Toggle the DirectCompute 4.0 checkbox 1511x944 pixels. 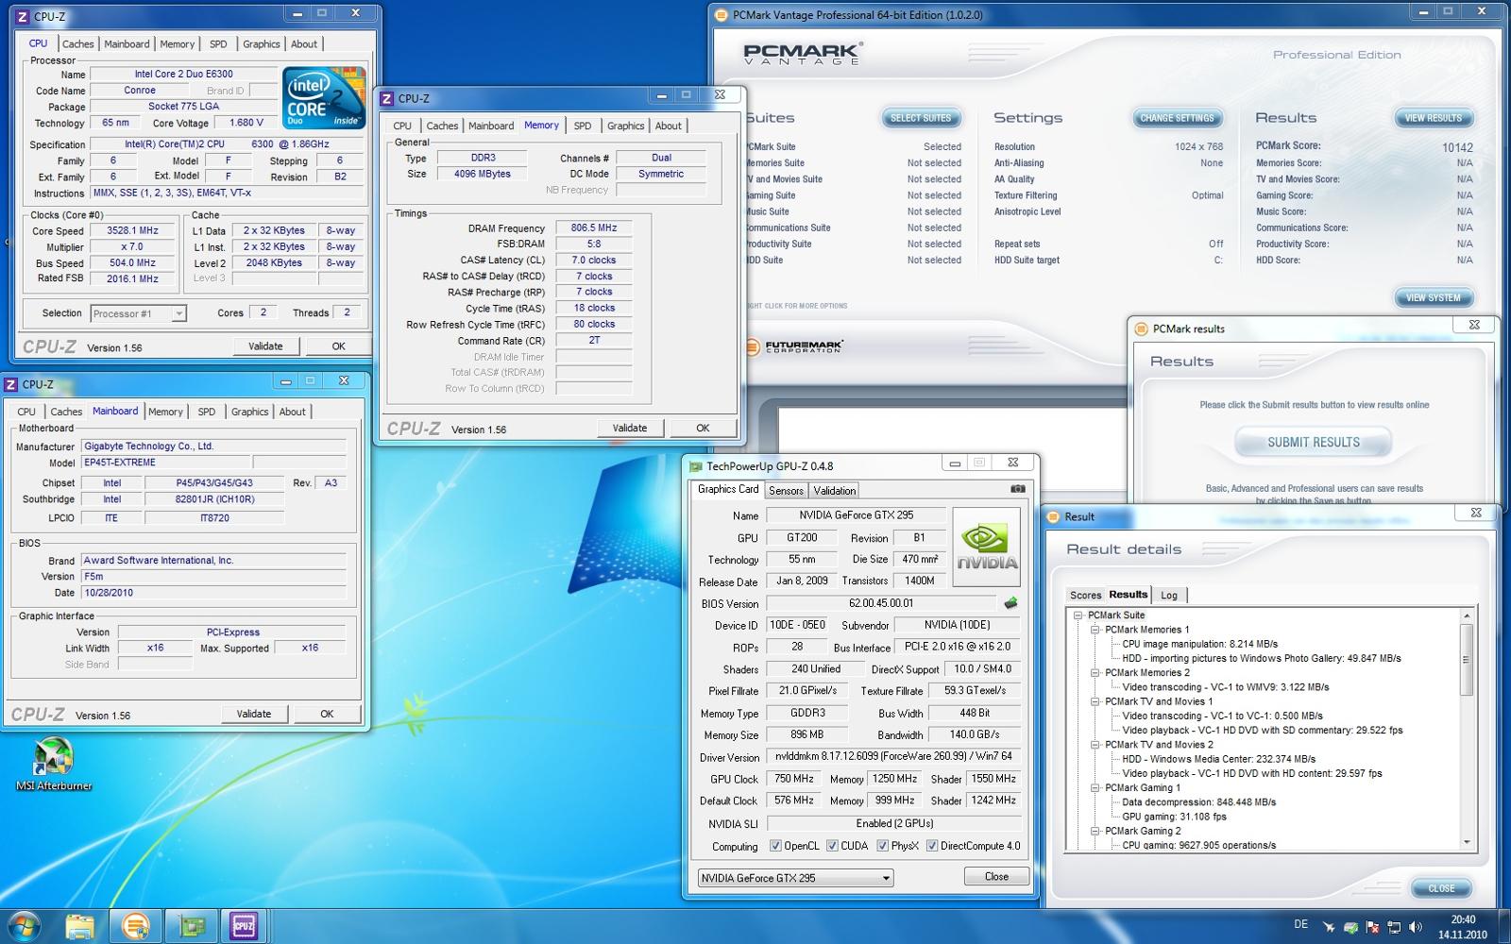(932, 846)
